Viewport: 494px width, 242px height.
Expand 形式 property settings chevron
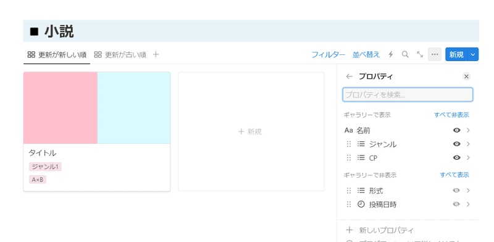468,191
